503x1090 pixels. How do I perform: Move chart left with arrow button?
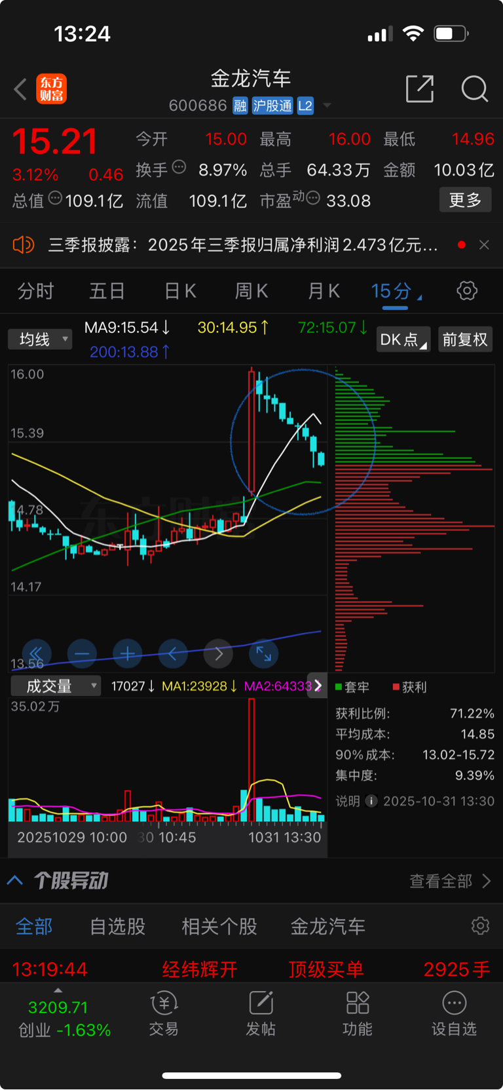[x=173, y=653]
